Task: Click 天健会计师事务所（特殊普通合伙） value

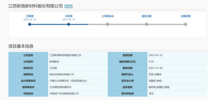Action: point(68,81)
